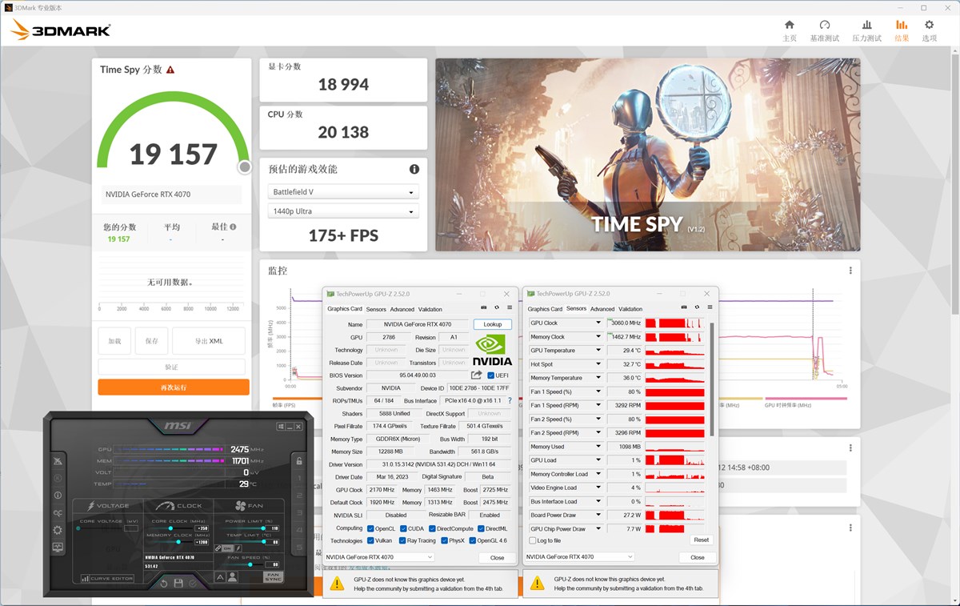Click the orange 再次运行 run again button
The width and height of the screenshot is (960, 606).
click(174, 387)
